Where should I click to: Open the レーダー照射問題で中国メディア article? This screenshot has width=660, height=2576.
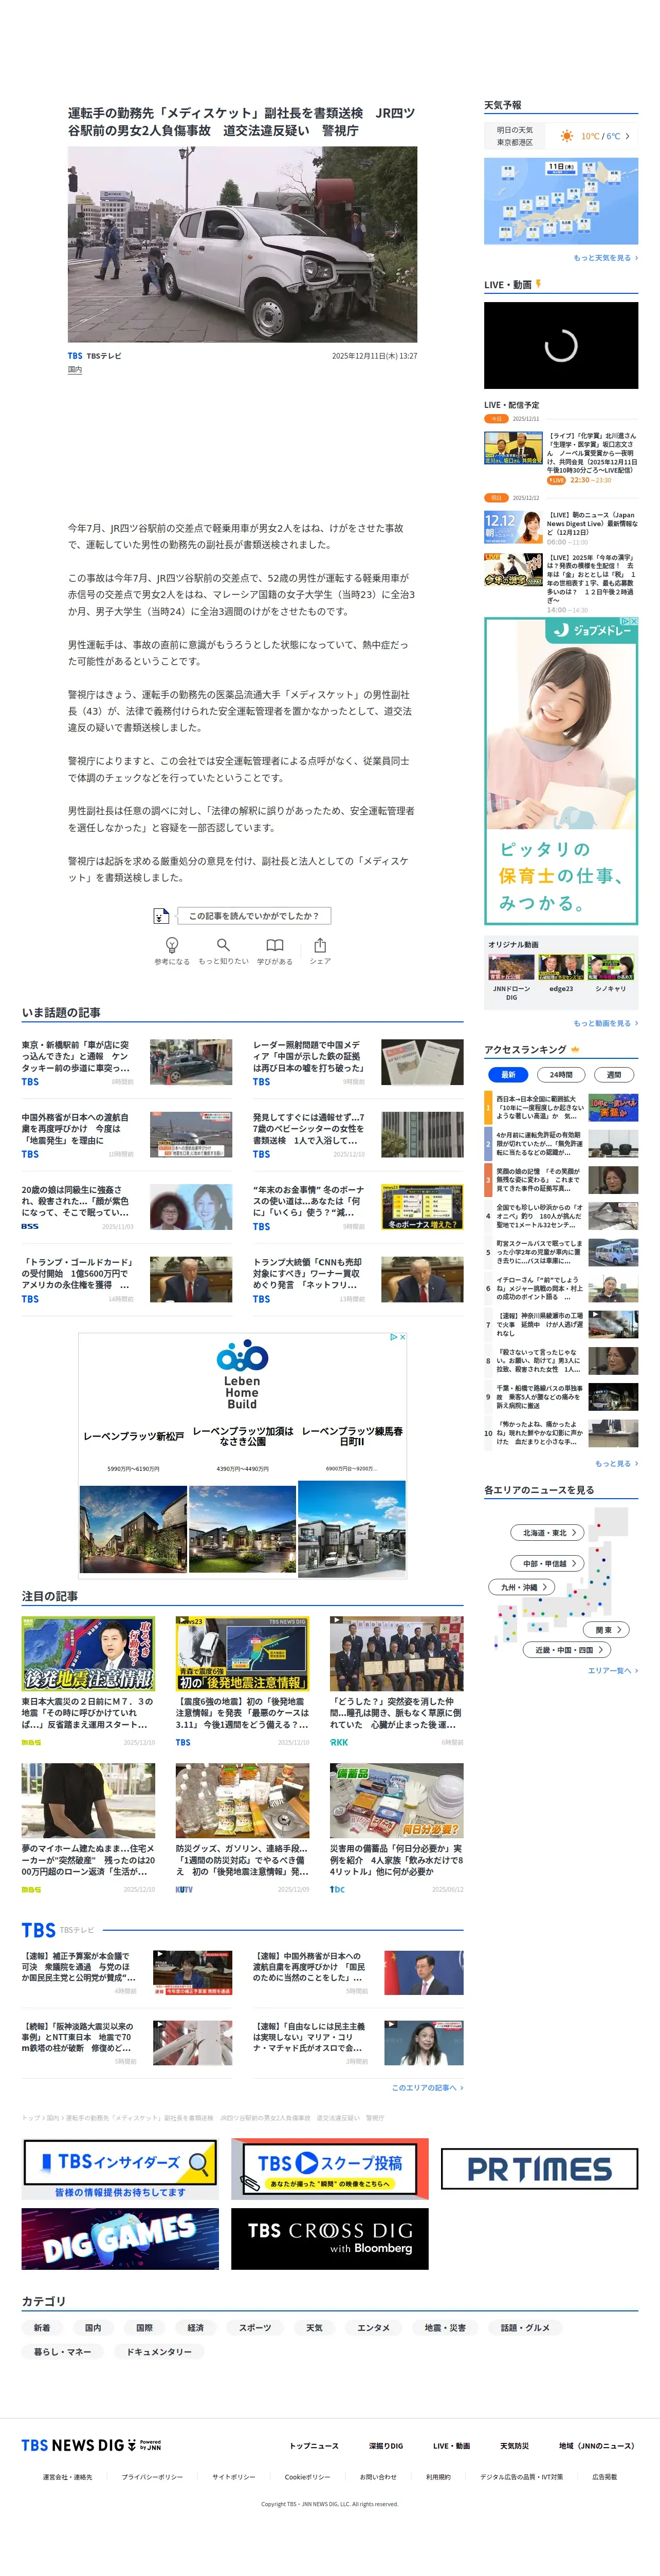358,1062
